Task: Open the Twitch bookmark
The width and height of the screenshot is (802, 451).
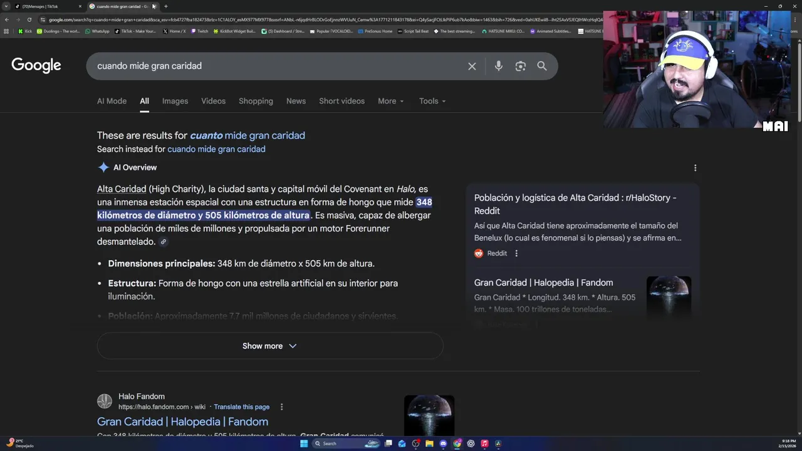Action: click(200, 31)
